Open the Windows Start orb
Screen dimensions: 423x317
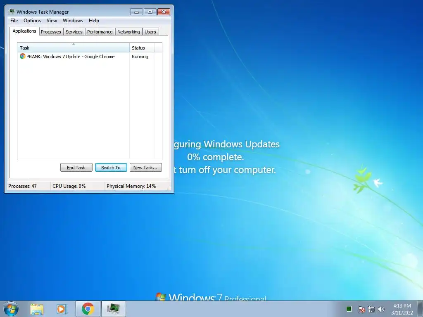click(11, 309)
